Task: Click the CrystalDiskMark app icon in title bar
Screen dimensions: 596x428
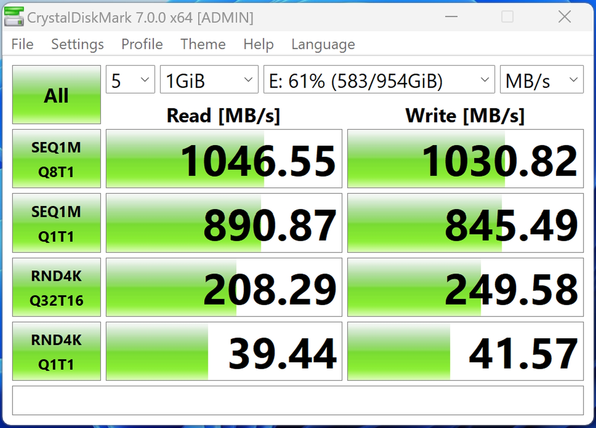Action: pyautogui.click(x=14, y=17)
